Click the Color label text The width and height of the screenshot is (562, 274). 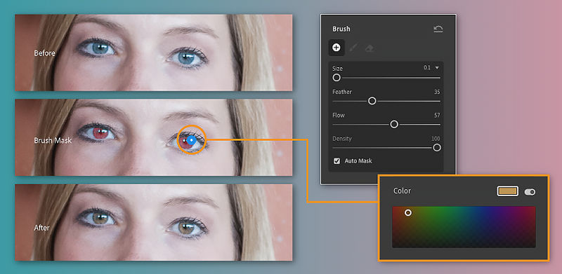click(402, 191)
